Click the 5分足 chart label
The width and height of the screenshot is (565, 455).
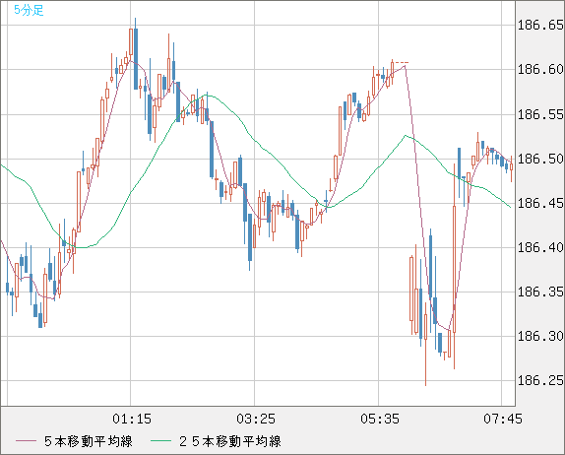(29, 10)
